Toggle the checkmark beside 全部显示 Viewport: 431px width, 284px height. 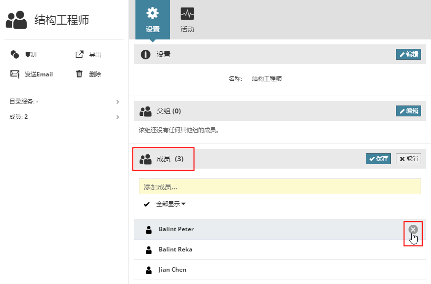click(146, 204)
